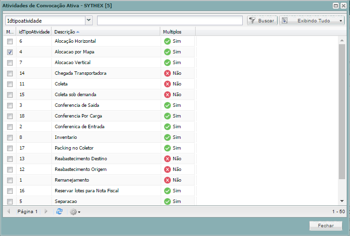Click red X icon for Reabastecimento Origem
350x236 pixels.
click(167, 169)
